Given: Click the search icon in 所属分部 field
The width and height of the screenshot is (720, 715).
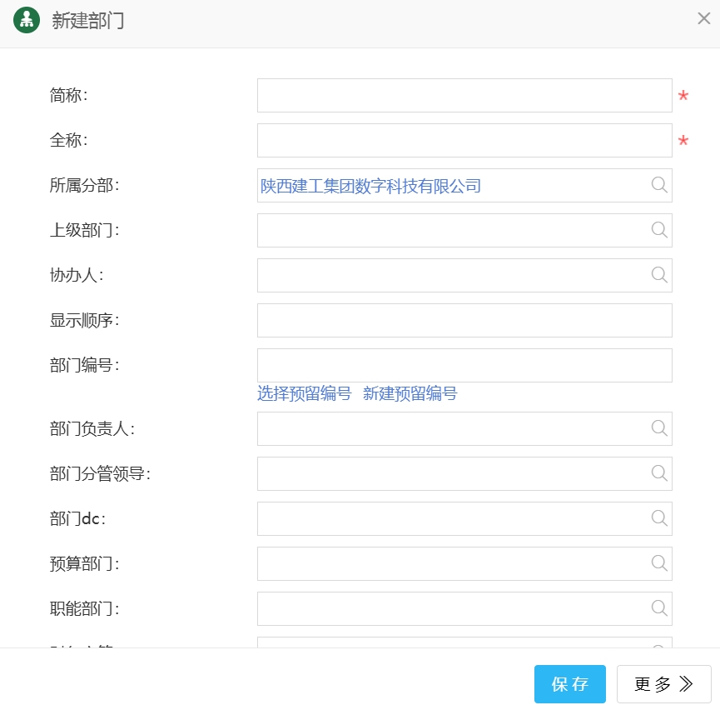Looking at the screenshot, I should 659,185.
